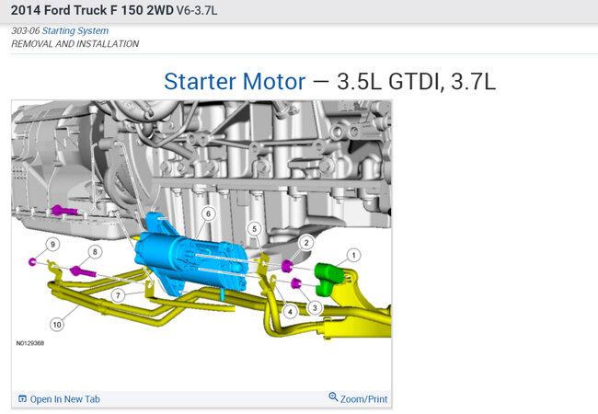Click Open In New Tab link
The width and height of the screenshot is (598, 414).
click(x=64, y=399)
